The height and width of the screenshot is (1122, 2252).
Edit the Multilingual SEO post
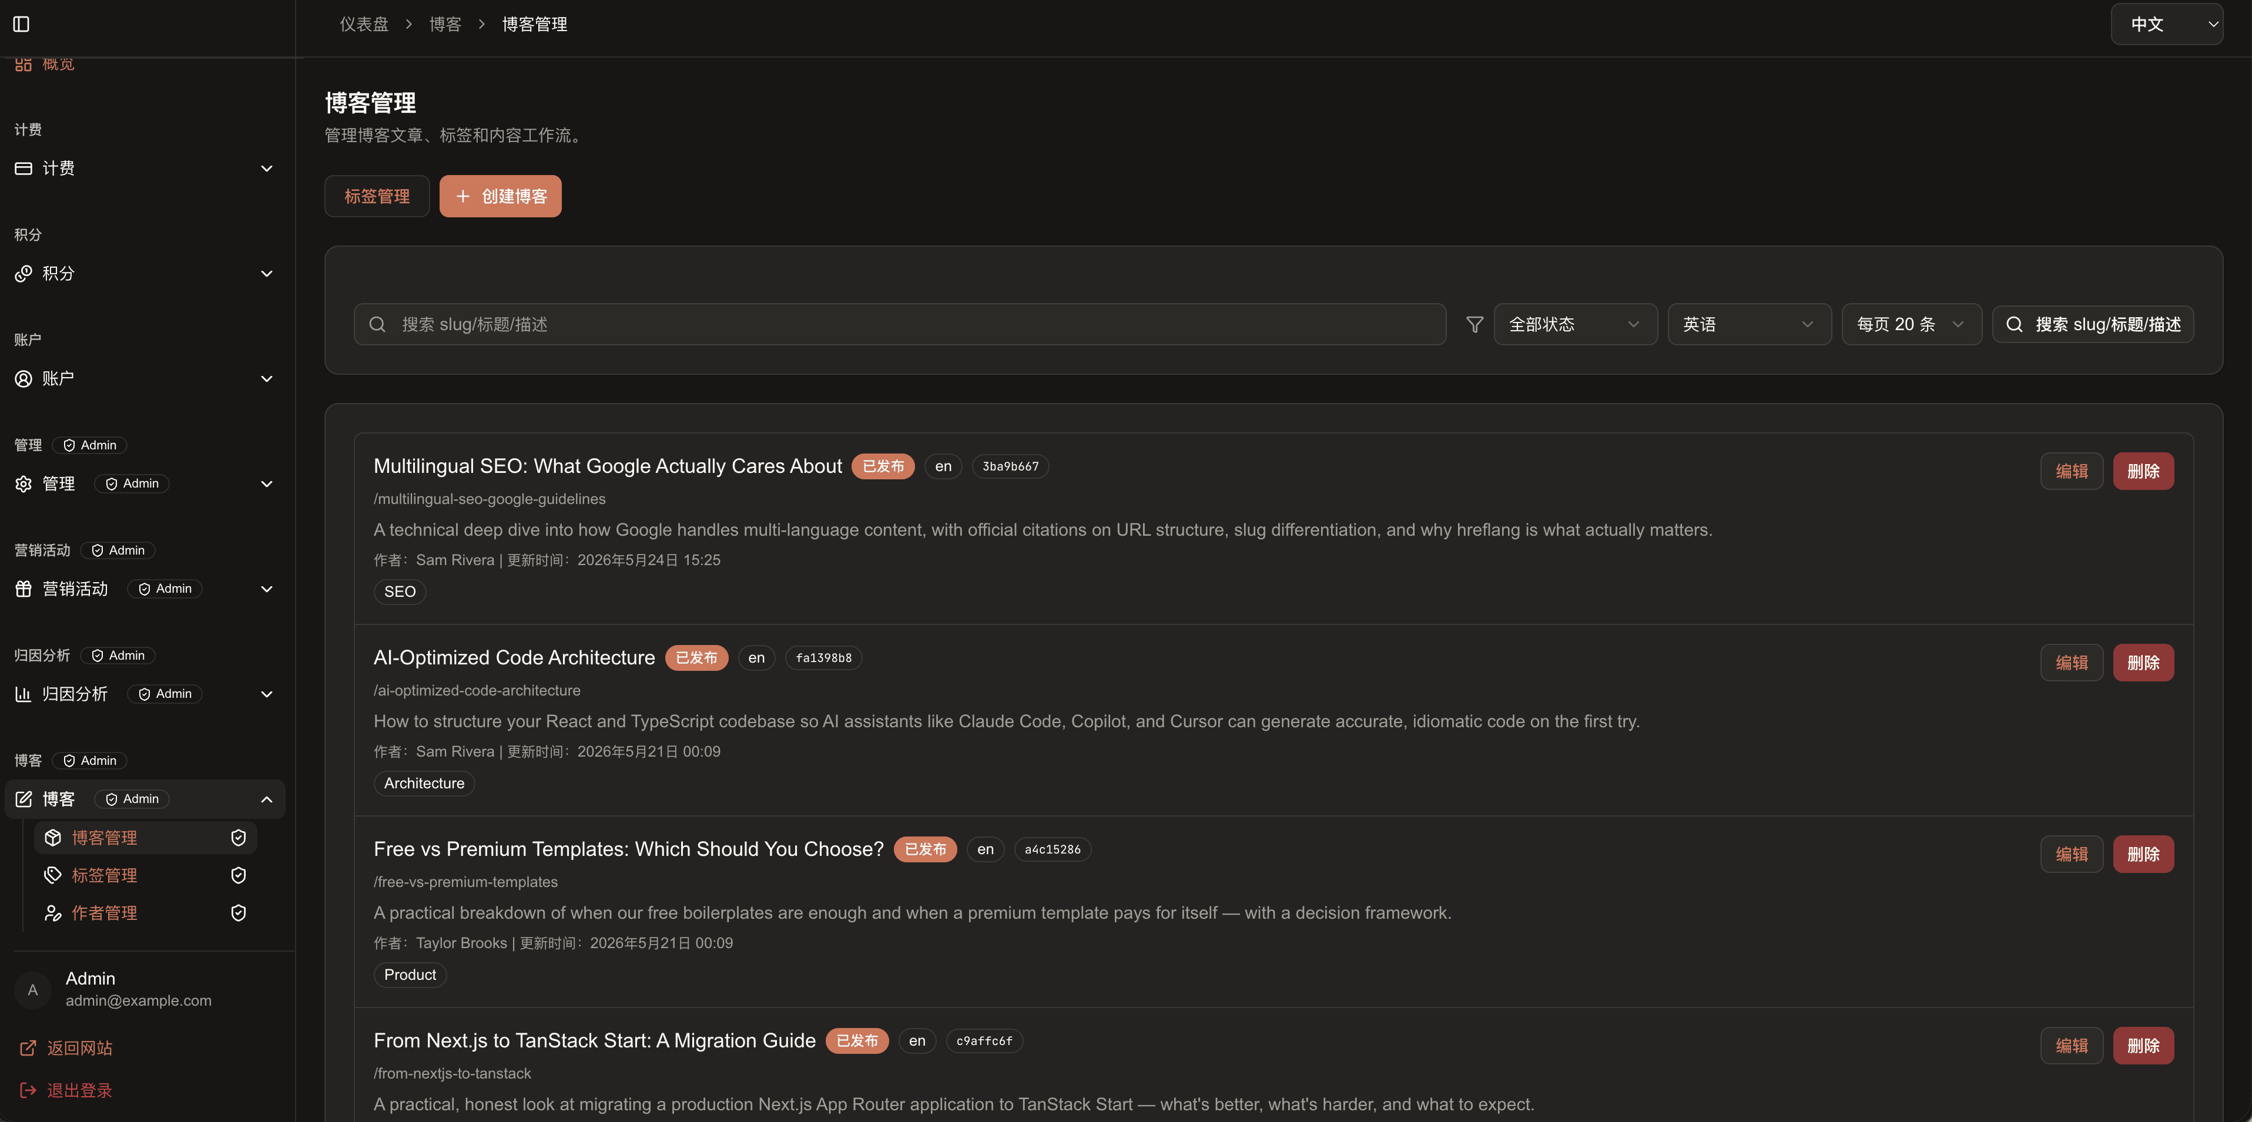pyautogui.click(x=2072, y=472)
